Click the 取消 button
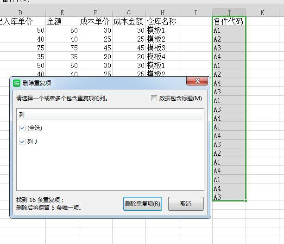This screenshot has height=244, width=284. [186, 204]
